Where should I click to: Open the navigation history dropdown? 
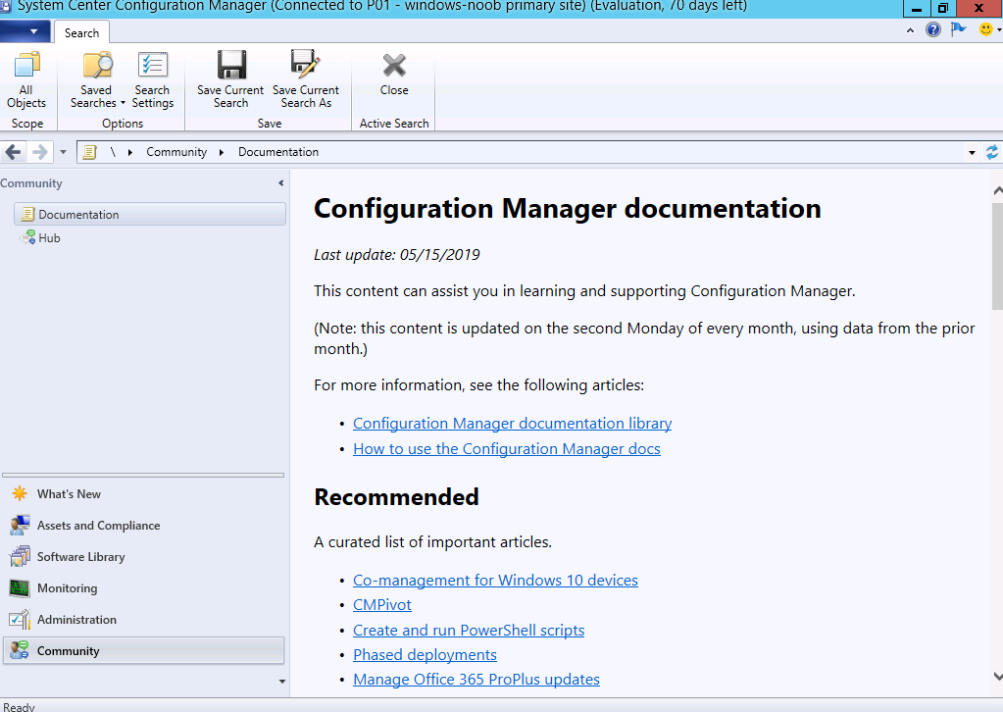coord(63,152)
